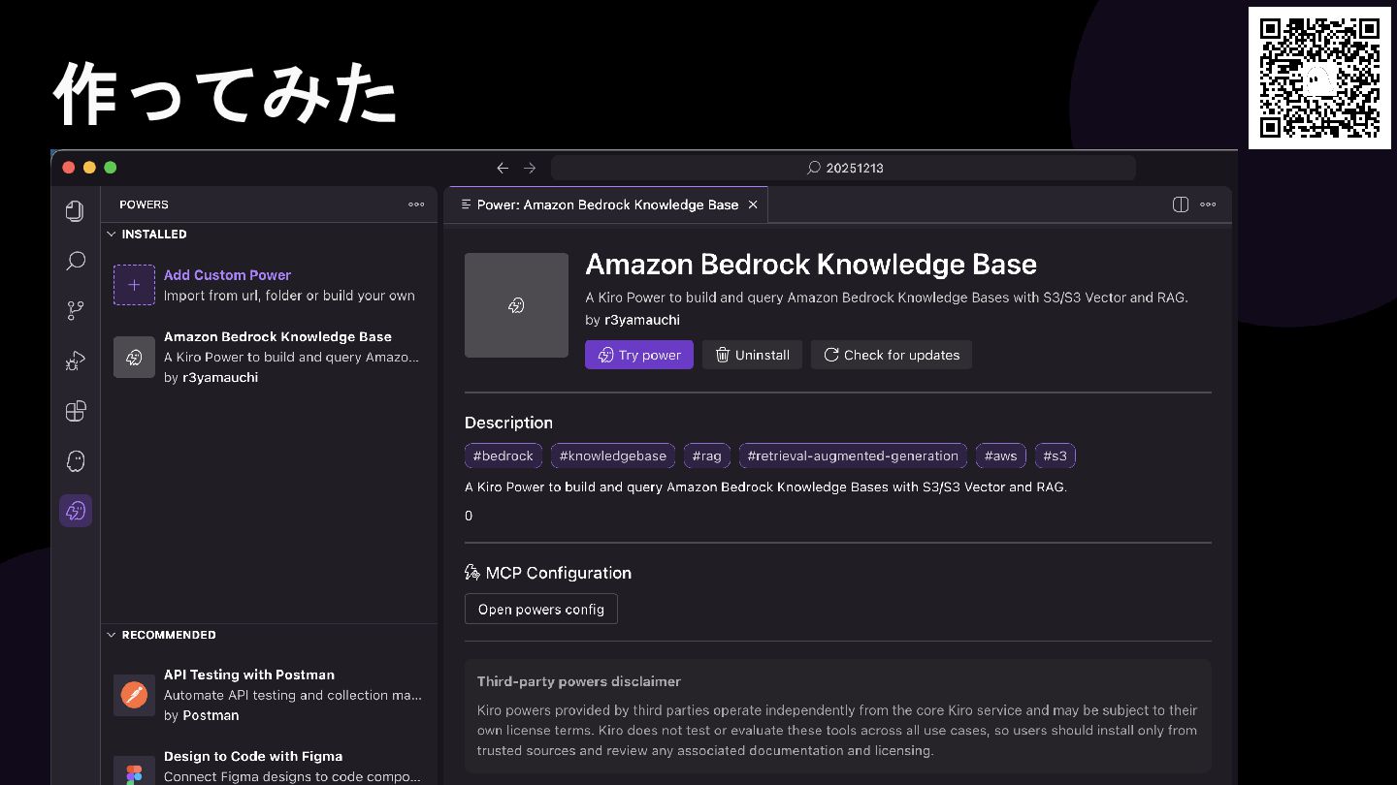Select Amazon Bedrock Knowledge Base in installed list
The height and width of the screenshot is (785, 1397).
tap(269, 357)
